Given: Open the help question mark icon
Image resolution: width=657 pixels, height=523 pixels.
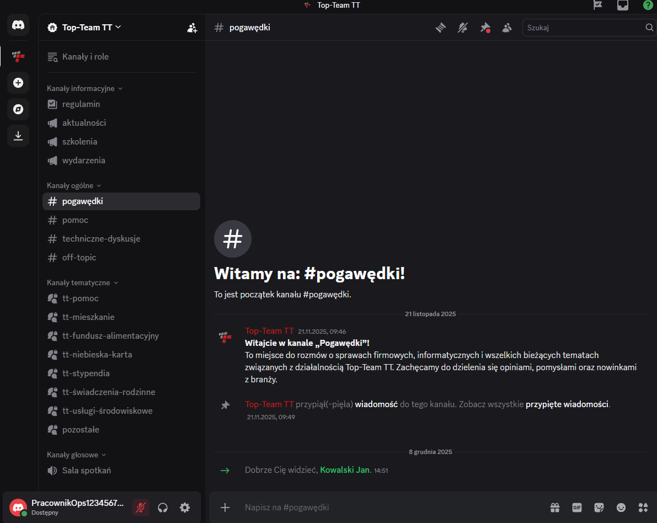Looking at the screenshot, I should [x=648, y=5].
